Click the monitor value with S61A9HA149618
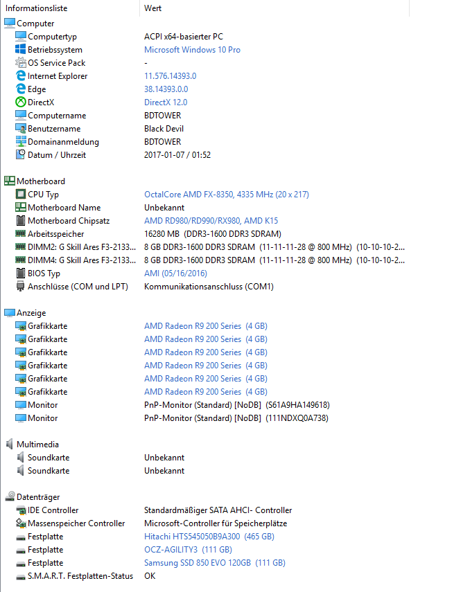The height and width of the screenshot is (592, 463). pos(236,405)
